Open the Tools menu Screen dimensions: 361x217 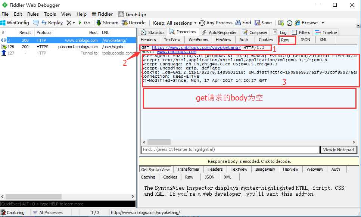pyautogui.click(x=50, y=14)
